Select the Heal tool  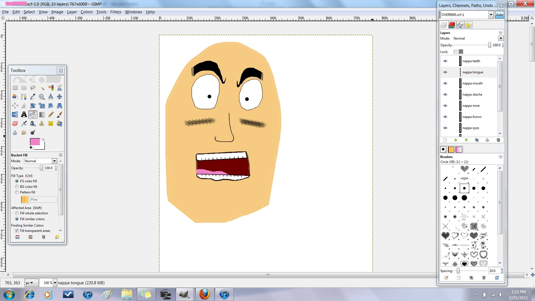(x=51, y=123)
